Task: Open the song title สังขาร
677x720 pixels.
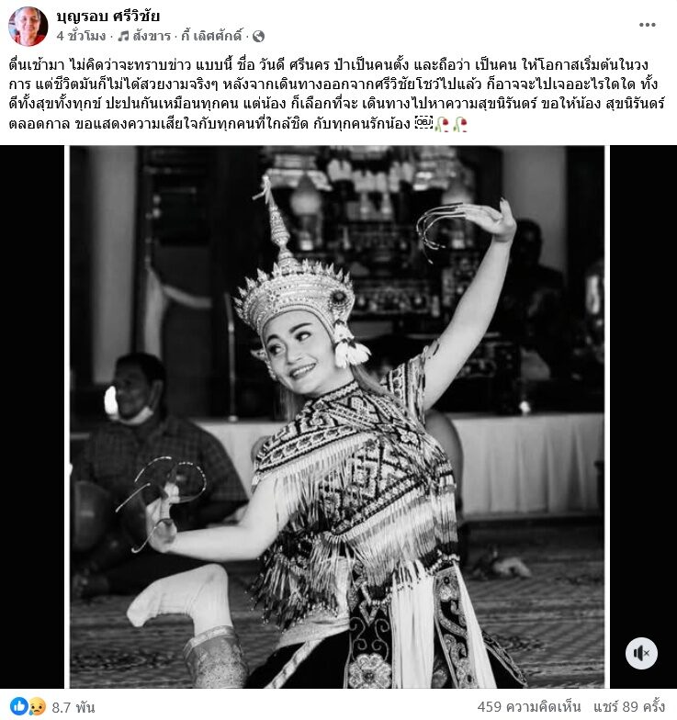Action: point(152,36)
